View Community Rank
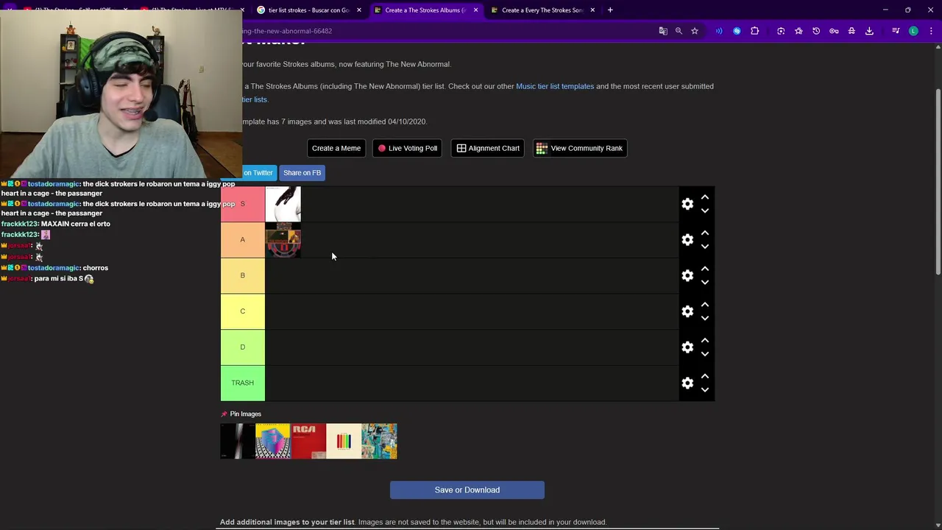This screenshot has width=942, height=530. [x=579, y=149]
